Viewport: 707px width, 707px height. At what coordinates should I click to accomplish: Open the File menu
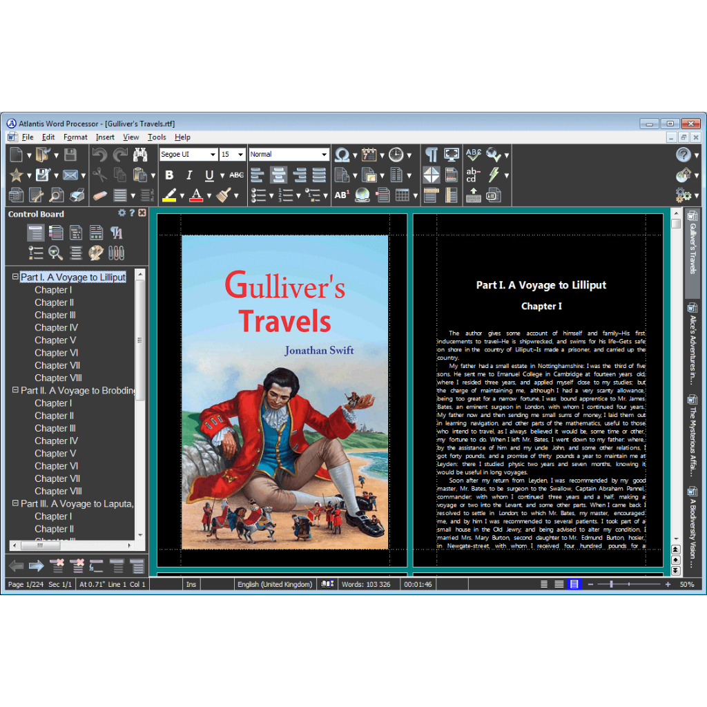(x=28, y=137)
